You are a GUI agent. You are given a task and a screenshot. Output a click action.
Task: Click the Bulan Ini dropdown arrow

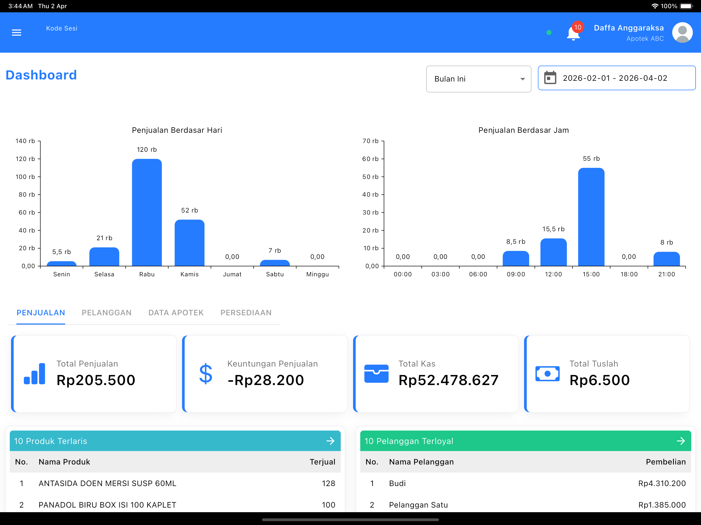523,79
